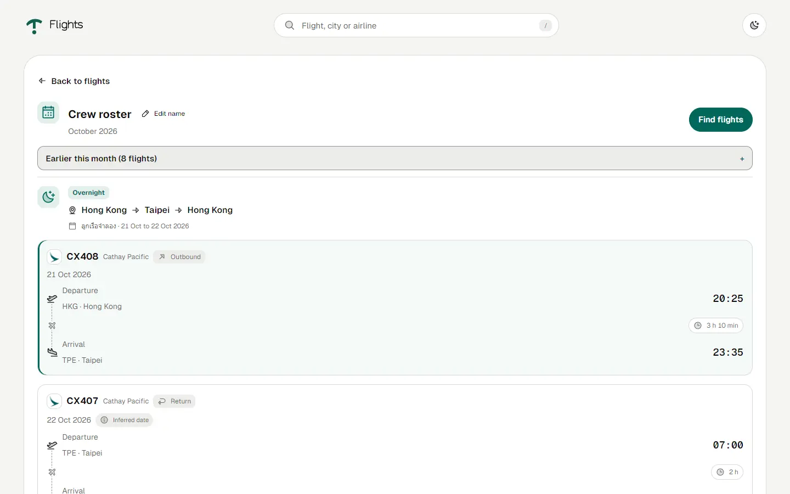Click the Overnight tag
790x494 pixels.
pyautogui.click(x=88, y=193)
